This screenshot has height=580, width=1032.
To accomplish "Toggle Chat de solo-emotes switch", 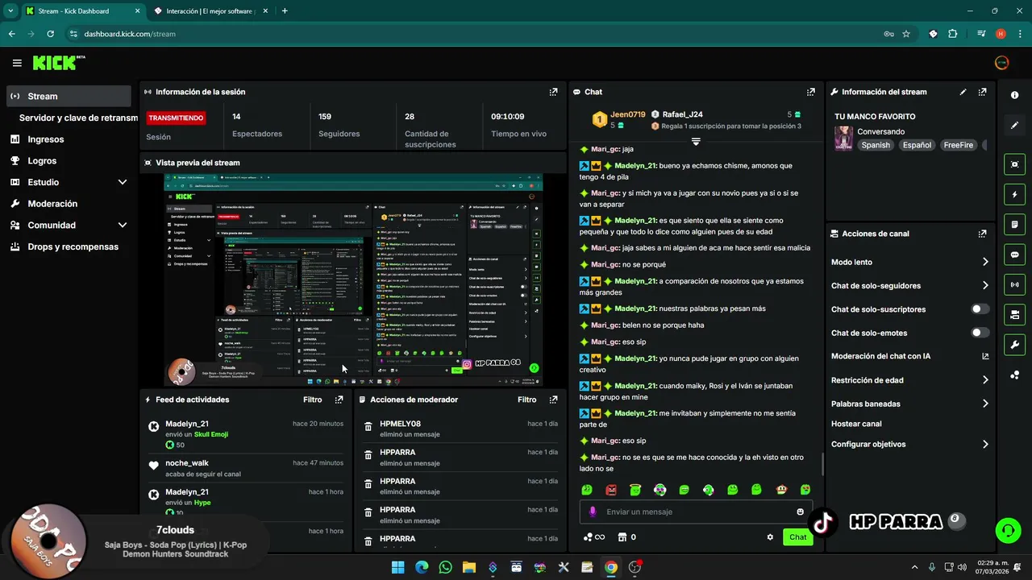I will [x=980, y=333].
